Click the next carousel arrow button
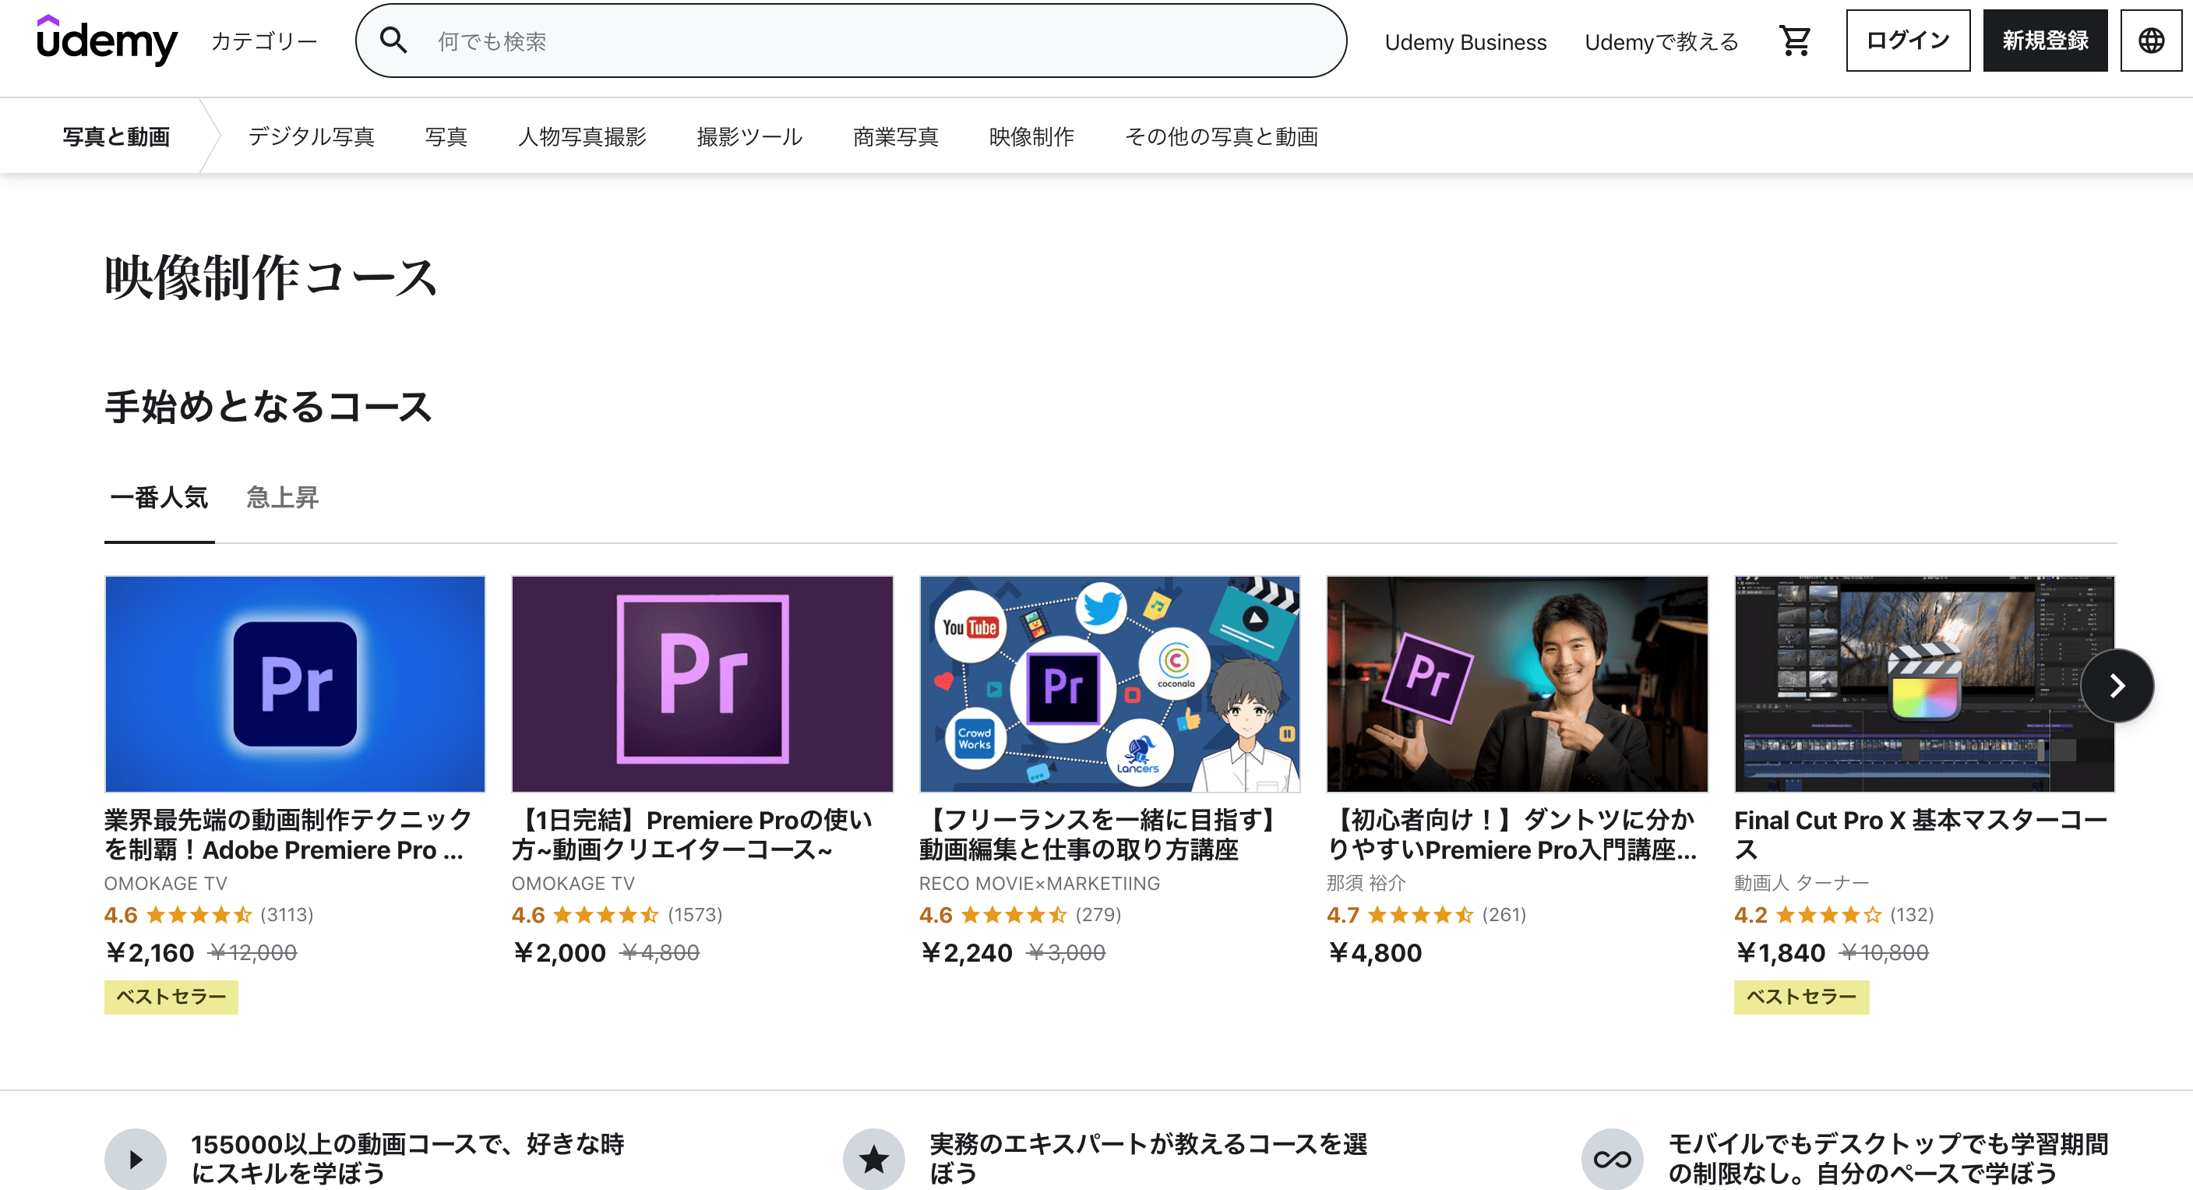The width and height of the screenshot is (2193, 1190). 2117,686
